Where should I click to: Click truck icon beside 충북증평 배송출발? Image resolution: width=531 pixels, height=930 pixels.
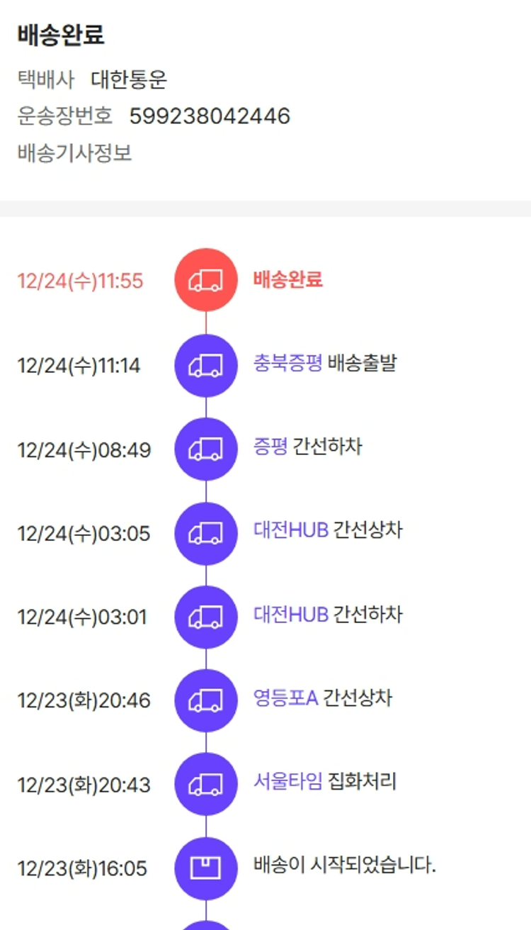tap(206, 365)
